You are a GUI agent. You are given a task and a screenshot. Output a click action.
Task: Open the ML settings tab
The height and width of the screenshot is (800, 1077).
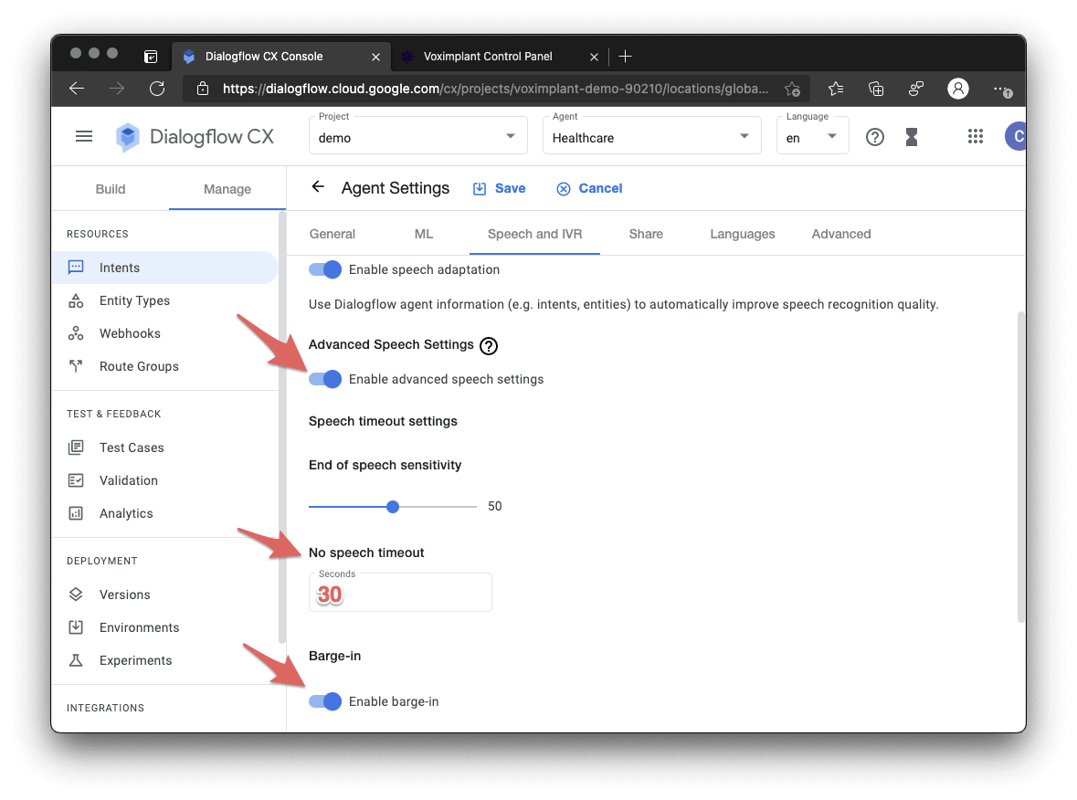424,234
